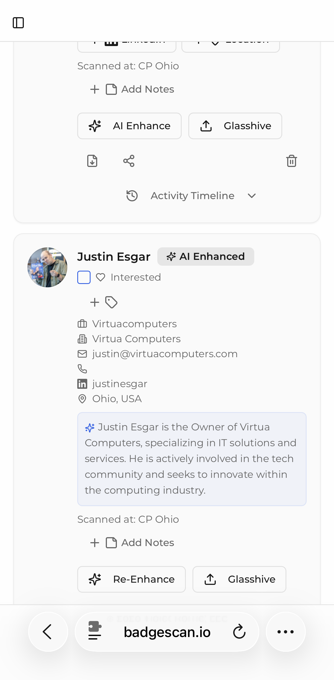The image size is (334, 680).
Task: Delete contact with trash icon
Action: (291, 161)
